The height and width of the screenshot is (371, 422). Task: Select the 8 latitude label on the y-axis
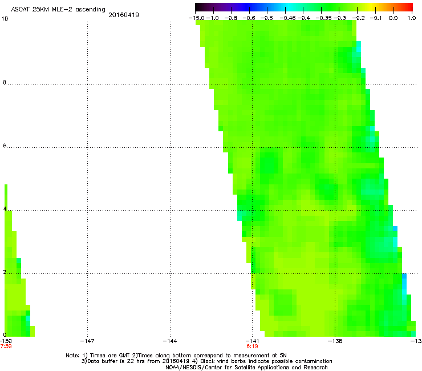[5, 82]
